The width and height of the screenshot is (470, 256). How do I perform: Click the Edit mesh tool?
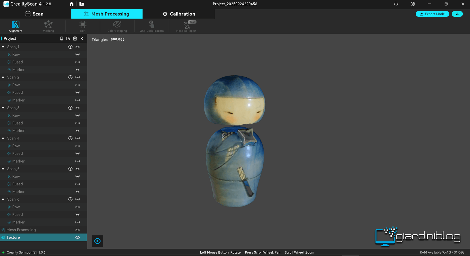point(83,26)
